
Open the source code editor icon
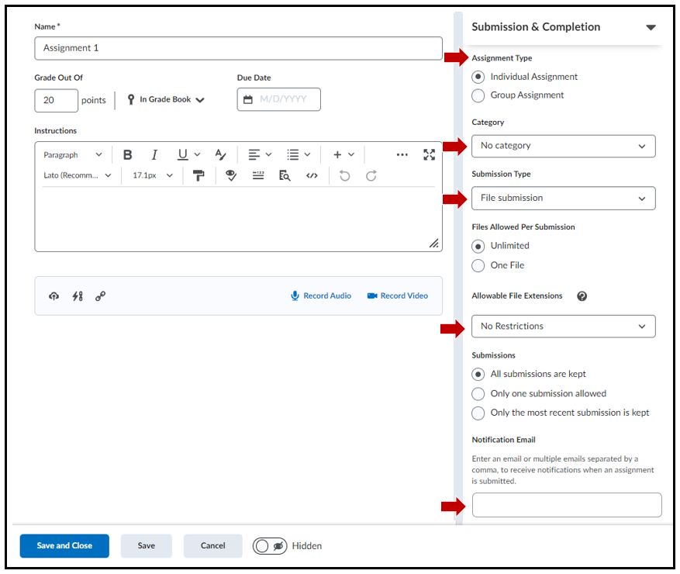tap(312, 176)
